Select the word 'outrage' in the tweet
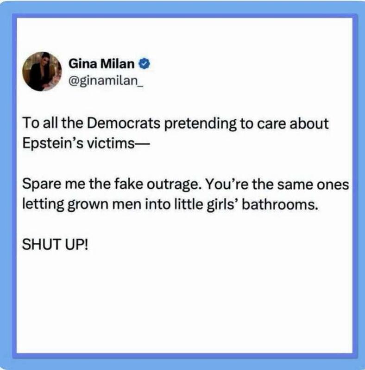The image size is (365, 370). [x=173, y=185]
